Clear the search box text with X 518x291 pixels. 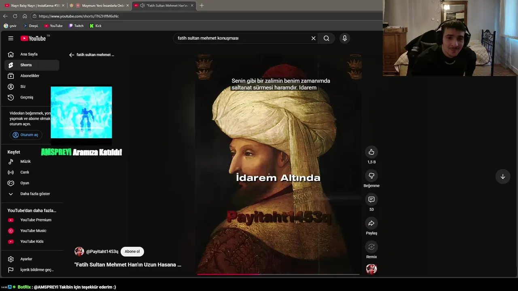[313, 38]
